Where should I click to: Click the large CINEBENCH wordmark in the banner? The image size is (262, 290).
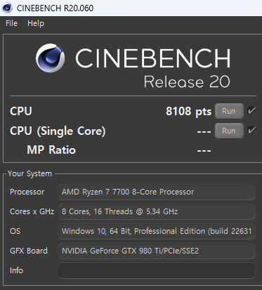tap(152, 58)
